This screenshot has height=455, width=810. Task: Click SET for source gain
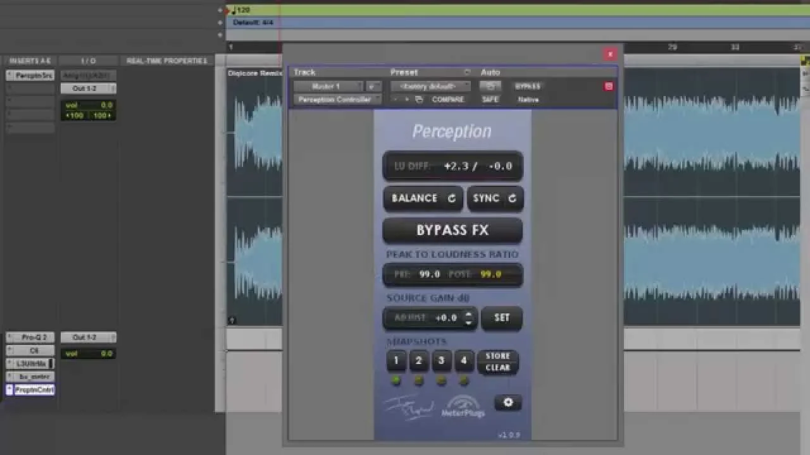tap(502, 318)
